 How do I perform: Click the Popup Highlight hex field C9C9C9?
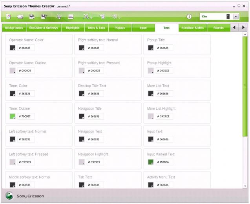pos(164,71)
